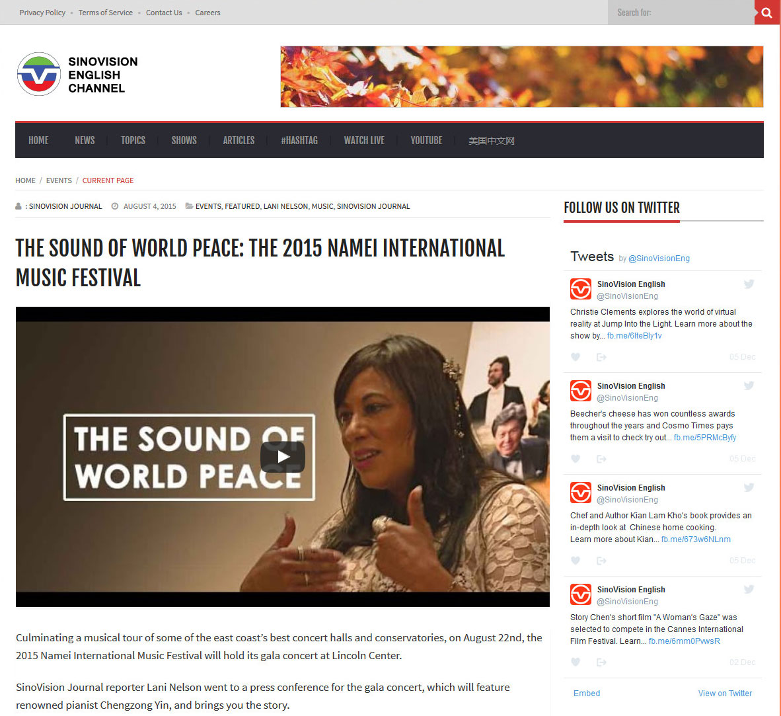
Task: Like the Story Chen short film tweet
Action: pos(576,662)
